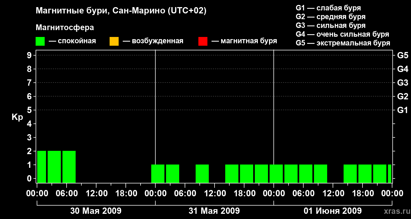Click the Kp 1 bar at 18:00 on 31 May
411x219 pixels.
(247, 174)
